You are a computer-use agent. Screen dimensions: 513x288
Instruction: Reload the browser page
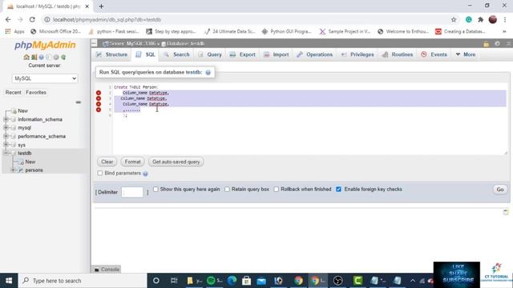[x=32, y=19]
